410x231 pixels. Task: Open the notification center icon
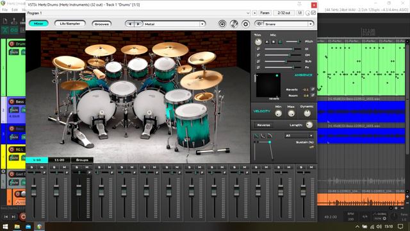click(400, 227)
